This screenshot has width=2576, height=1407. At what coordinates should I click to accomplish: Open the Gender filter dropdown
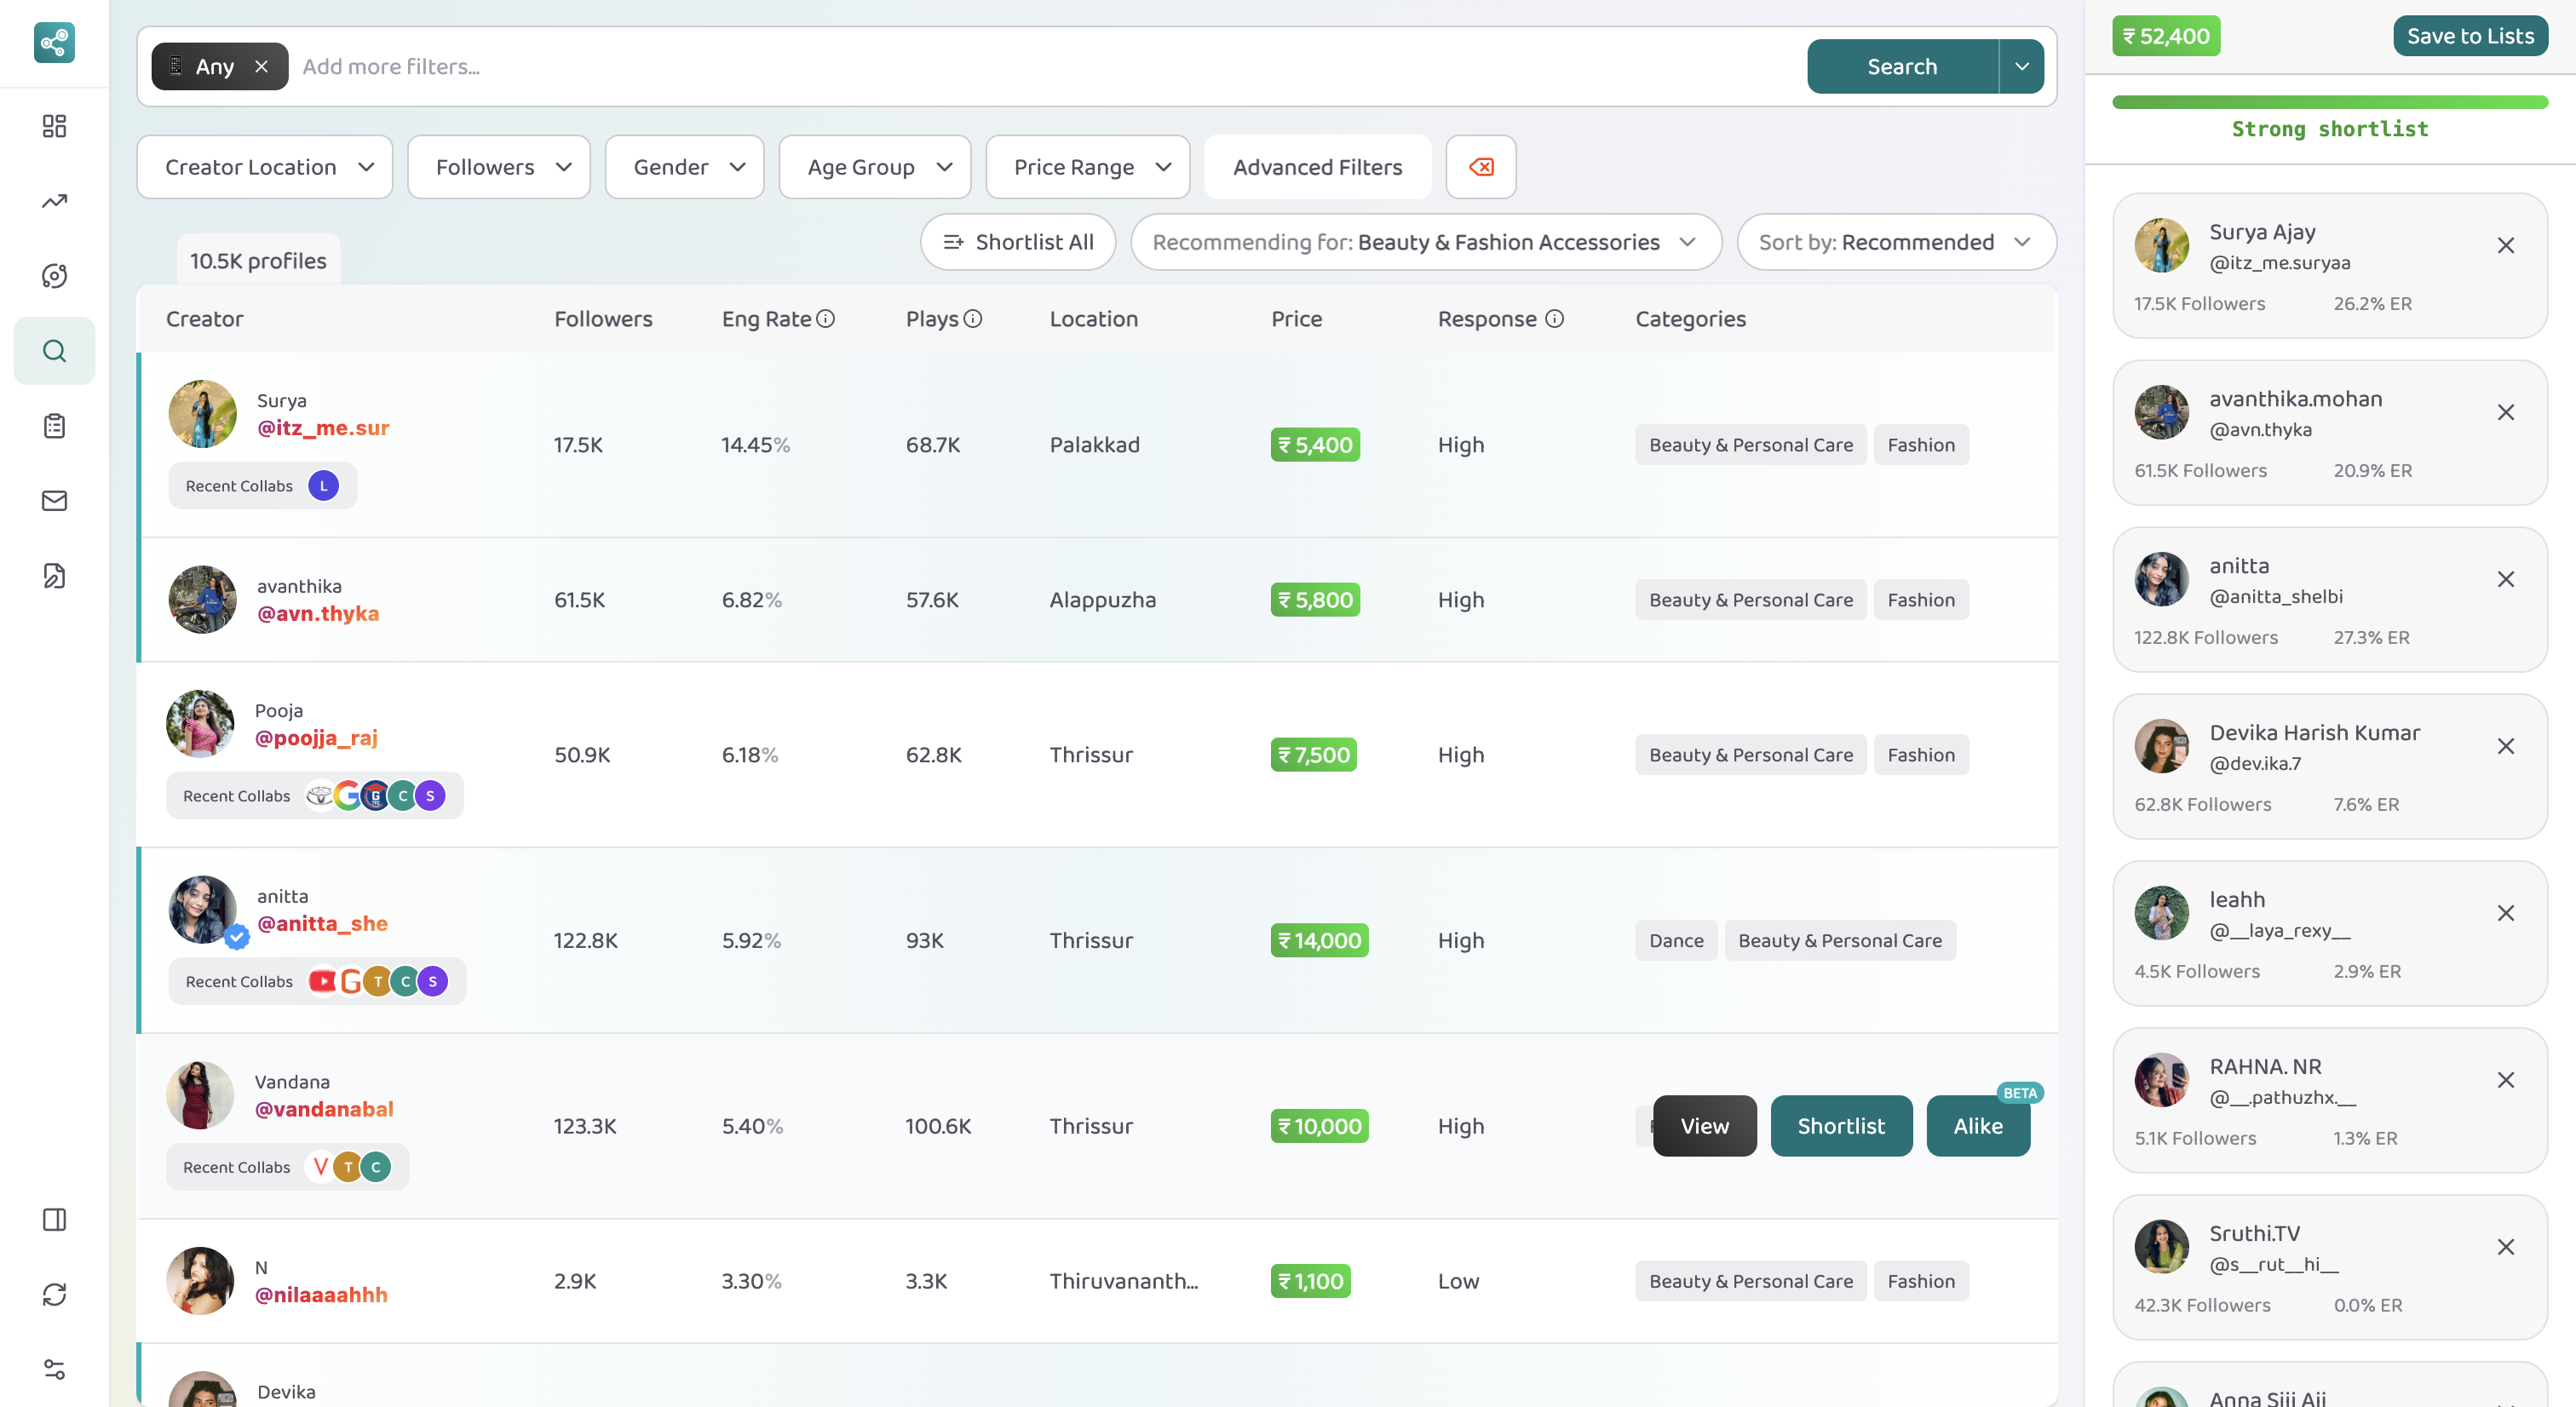(685, 167)
